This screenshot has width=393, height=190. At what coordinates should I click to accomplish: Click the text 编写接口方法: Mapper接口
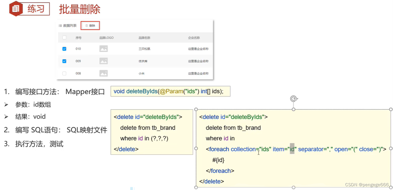pyautogui.click(x=60, y=92)
